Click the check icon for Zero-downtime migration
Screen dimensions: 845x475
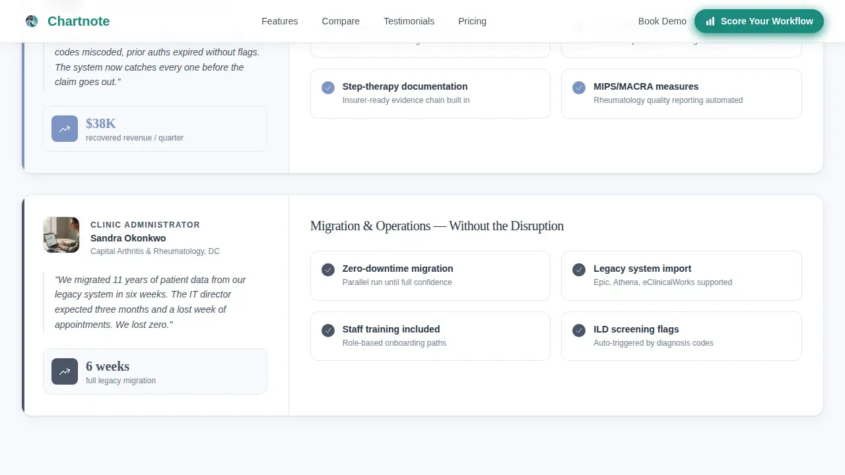pyautogui.click(x=328, y=269)
